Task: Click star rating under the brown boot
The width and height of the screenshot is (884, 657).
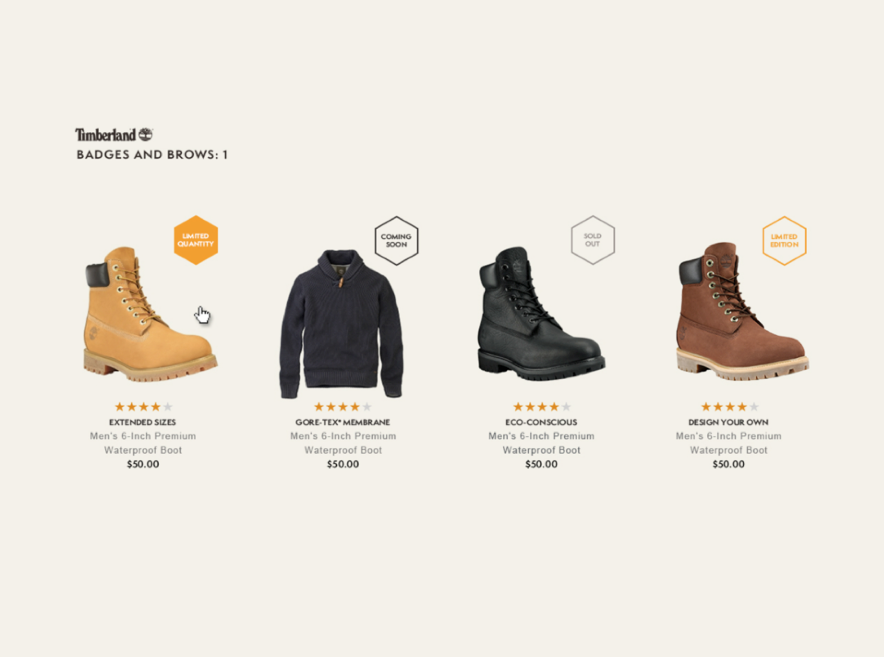Action: [730, 407]
